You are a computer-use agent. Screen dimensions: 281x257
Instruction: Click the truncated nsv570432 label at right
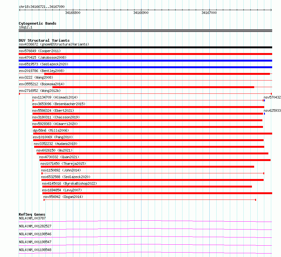[272, 97]
